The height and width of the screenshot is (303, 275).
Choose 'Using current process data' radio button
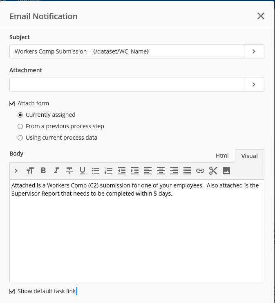pos(20,138)
